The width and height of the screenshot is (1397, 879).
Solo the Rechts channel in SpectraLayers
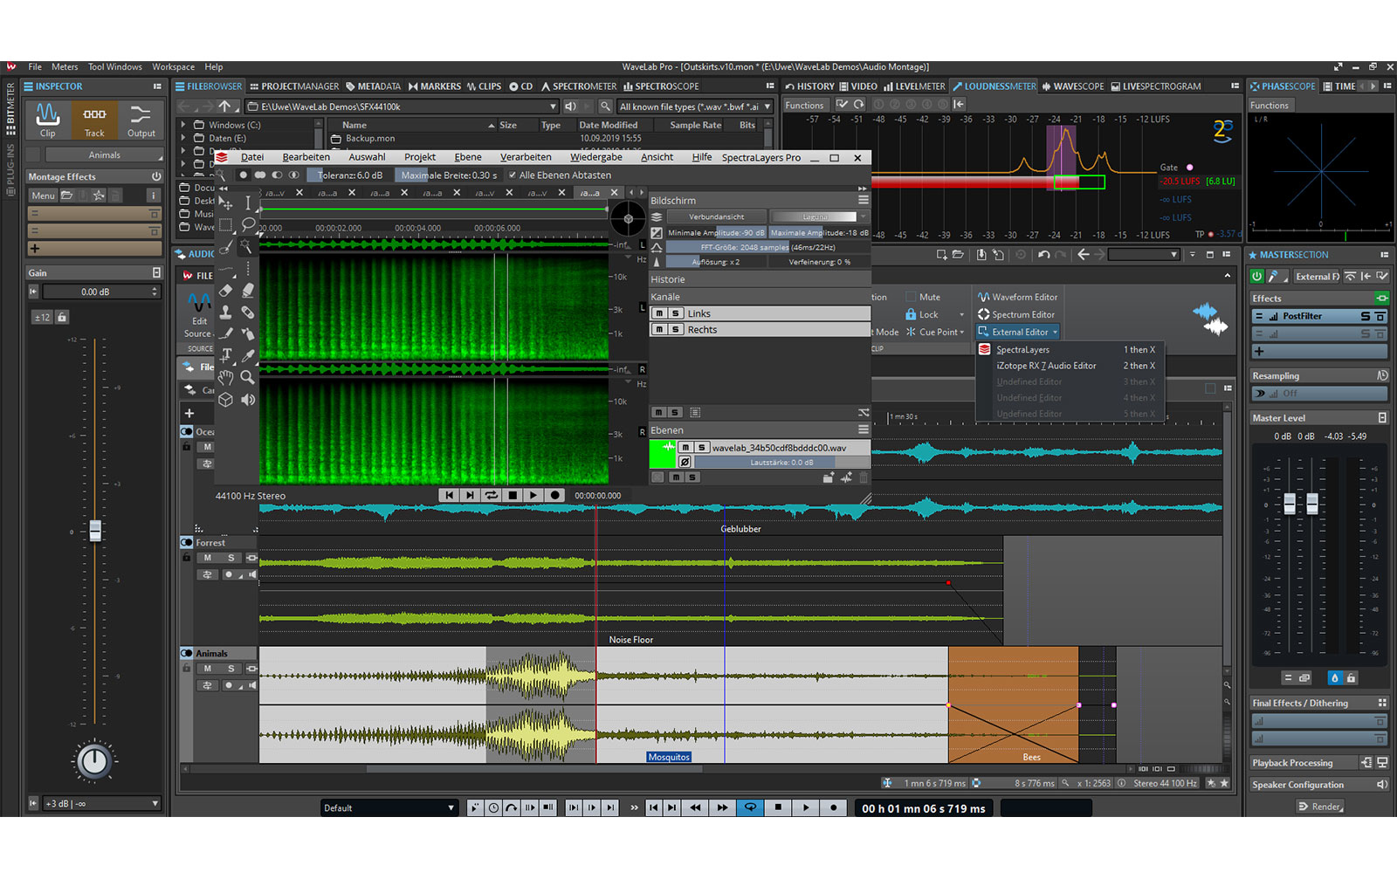pyautogui.click(x=675, y=329)
